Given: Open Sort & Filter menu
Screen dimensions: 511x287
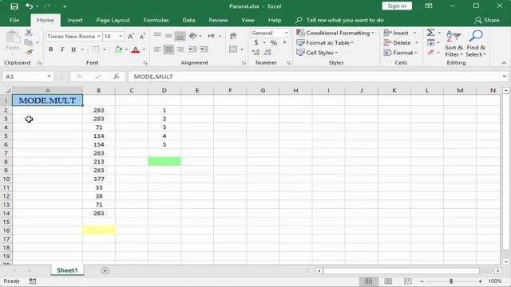Looking at the screenshot, I should tap(454, 43).
